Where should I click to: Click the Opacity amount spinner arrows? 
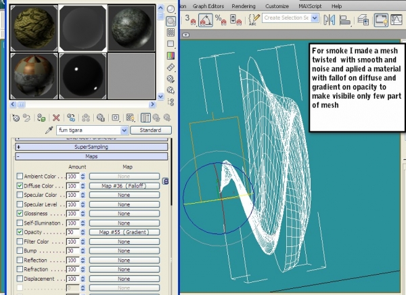pyautogui.click(x=83, y=232)
